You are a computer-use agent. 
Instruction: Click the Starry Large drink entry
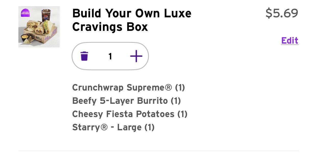coord(113,127)
